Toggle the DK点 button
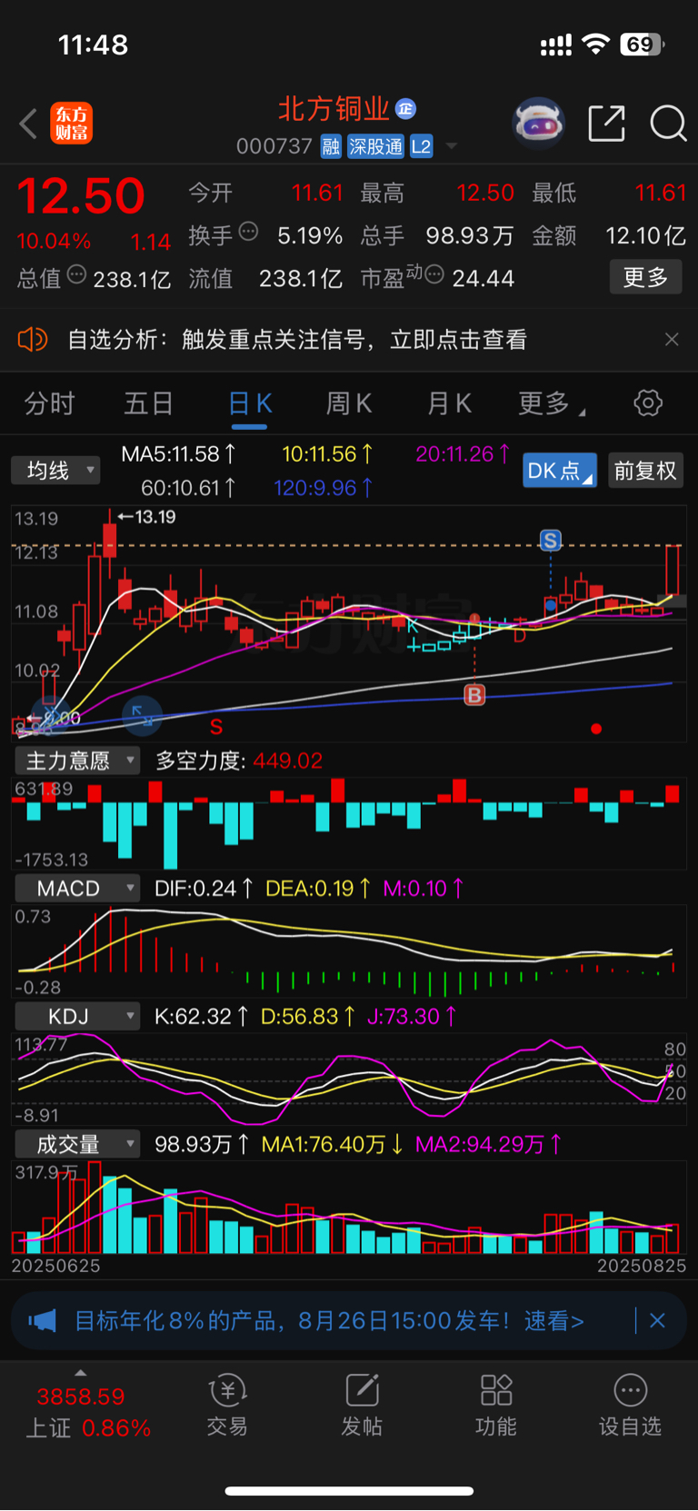698x1511 pixels. click(x=560, y=471)
